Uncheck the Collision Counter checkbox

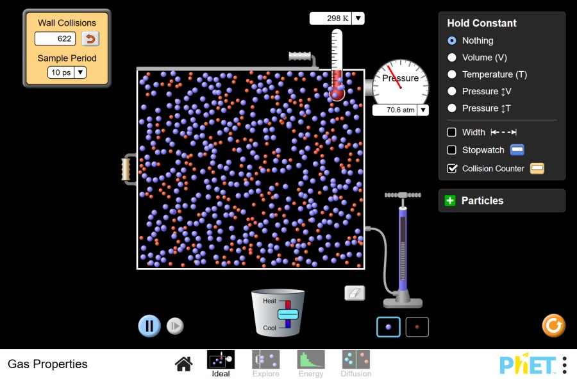click(451, 169)
